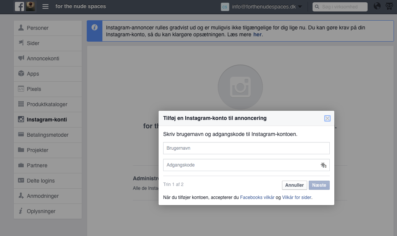Click the Brugernavn input field
Screen dimensions: 397x236
coord(246,148)
